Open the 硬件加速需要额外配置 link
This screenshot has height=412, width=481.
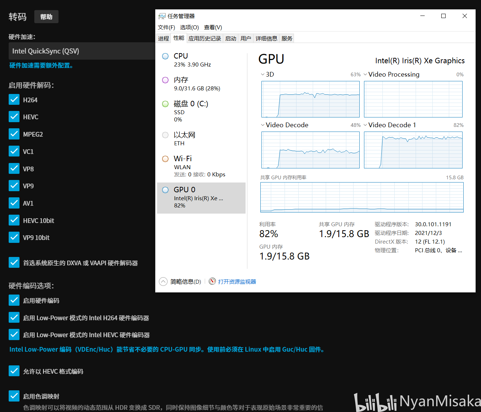point(41,65)
